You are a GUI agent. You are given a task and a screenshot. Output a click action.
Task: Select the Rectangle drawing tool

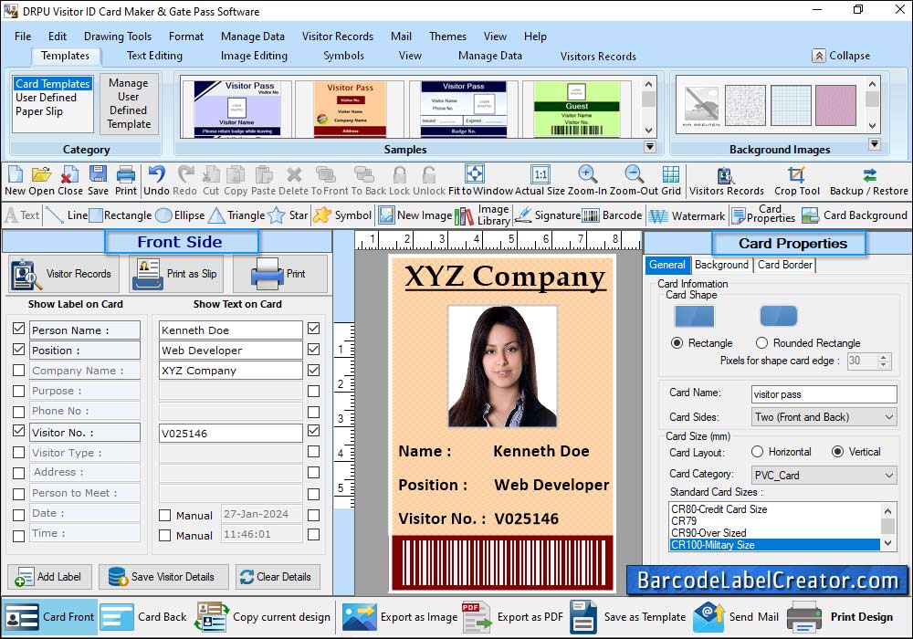(121, 215)
